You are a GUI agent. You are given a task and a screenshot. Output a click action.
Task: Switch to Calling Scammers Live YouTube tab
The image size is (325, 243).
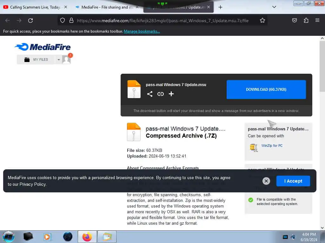[x=33, y=7]
